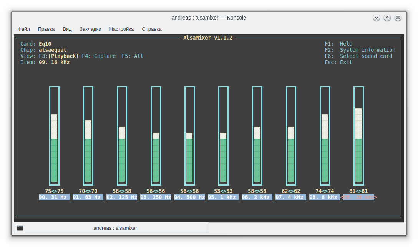Select the 06. 2 kHz band label
The image size is (418, 247).
tap(257, 197)
